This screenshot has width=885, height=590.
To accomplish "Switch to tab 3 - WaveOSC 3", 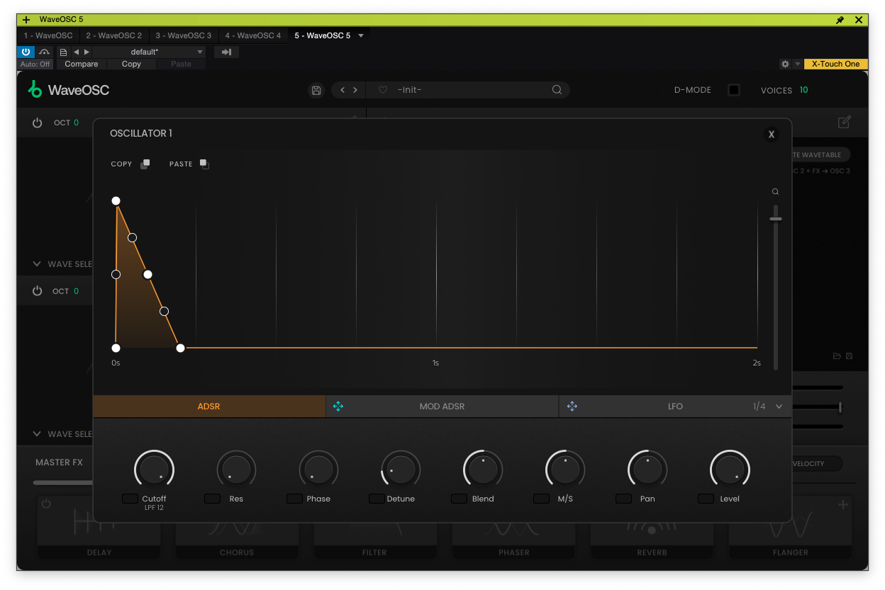I will click(183, 35).
